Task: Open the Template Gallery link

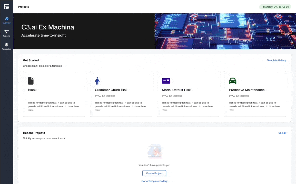Action: tap(276, 60)
